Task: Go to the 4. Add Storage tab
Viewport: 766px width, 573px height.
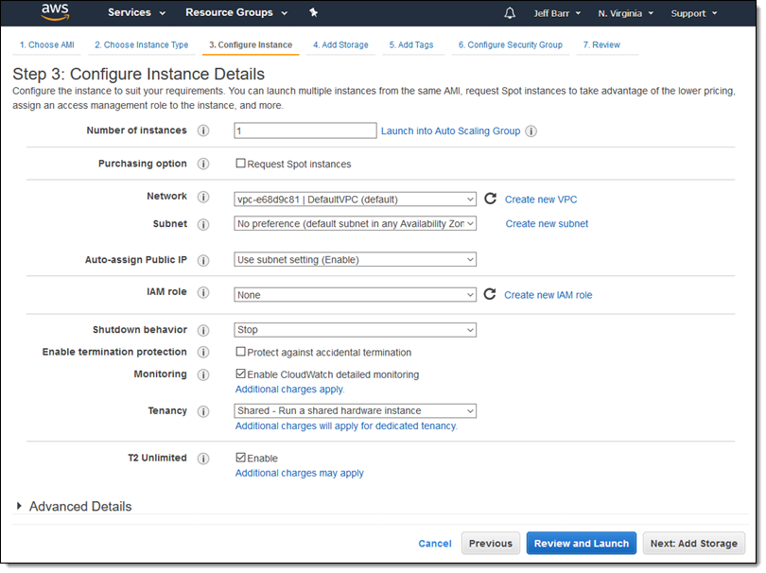Action: pyautogui.click(x=340, y=44)
